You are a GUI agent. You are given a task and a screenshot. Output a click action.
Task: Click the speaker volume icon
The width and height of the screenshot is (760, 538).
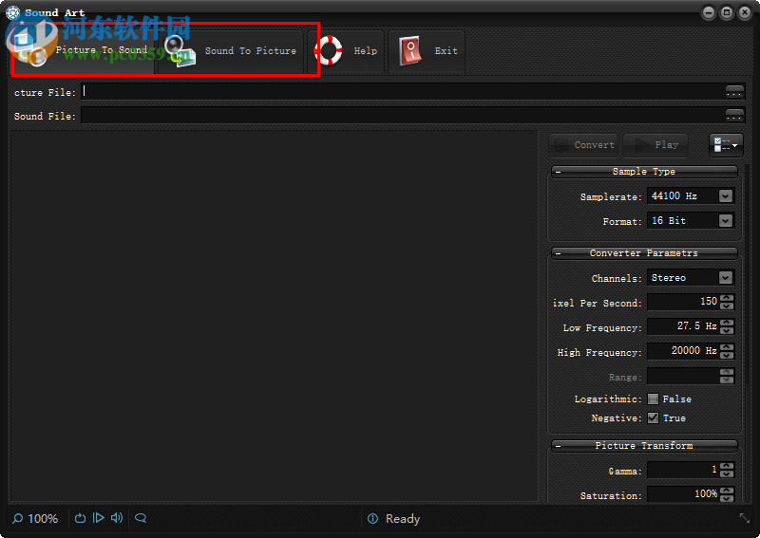tap(117, 518)
